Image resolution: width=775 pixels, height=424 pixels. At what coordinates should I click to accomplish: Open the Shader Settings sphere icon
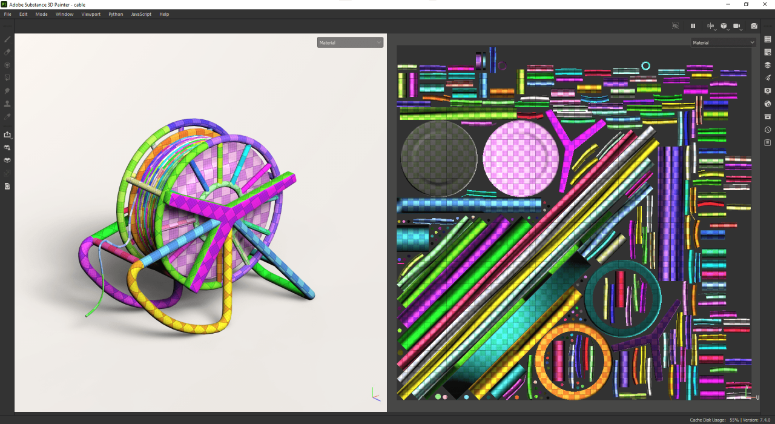(x=768, y=104)
